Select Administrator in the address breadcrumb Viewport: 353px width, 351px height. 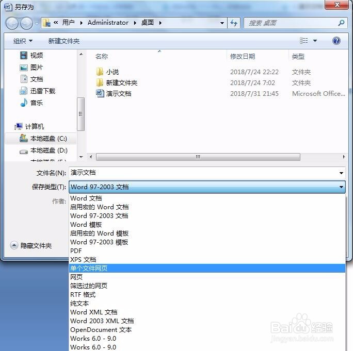coord(108,23)
